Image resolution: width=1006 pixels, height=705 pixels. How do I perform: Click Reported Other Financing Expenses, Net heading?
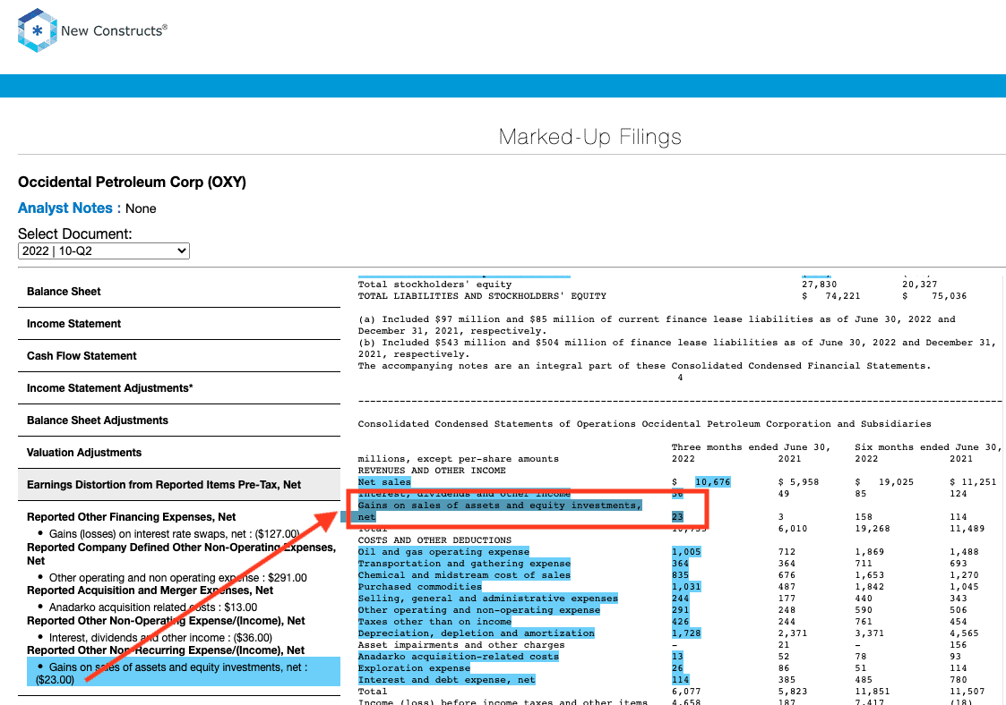131,517
